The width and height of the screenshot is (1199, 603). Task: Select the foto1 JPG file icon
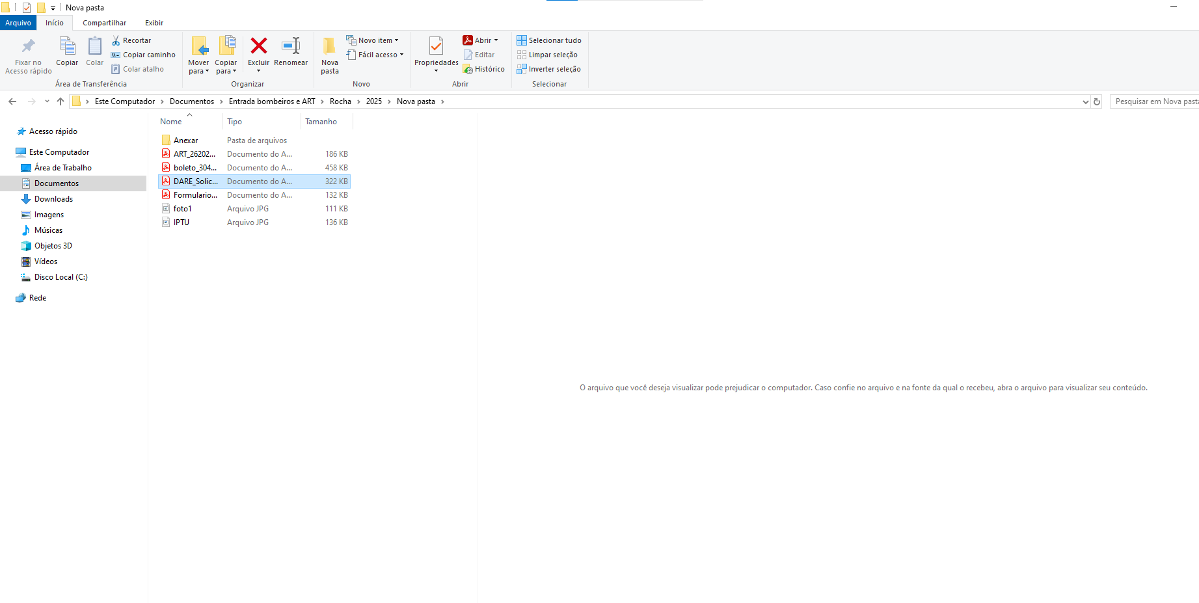point(166,209)
